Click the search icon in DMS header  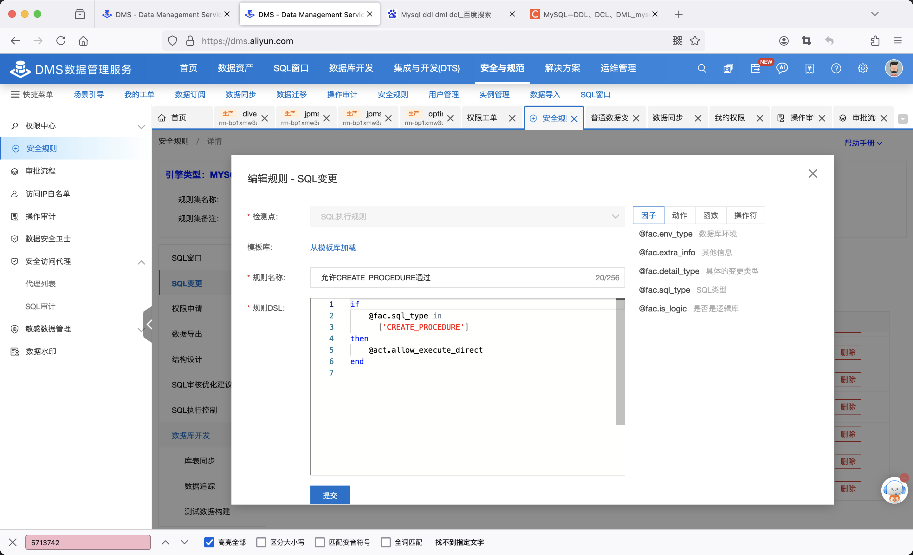(x=702, y=68)
